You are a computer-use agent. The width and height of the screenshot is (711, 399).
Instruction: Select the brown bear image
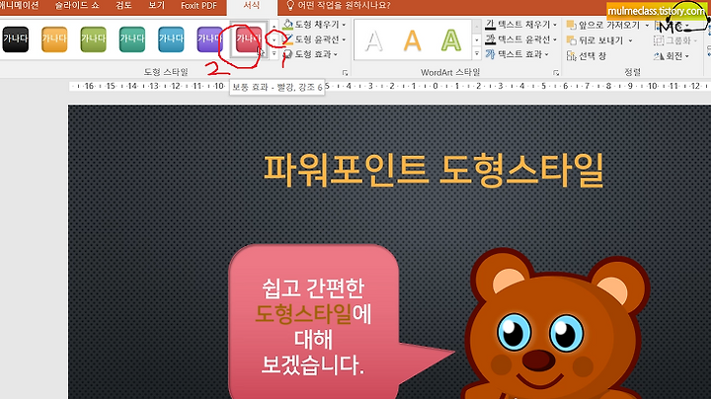click(555, 324)
